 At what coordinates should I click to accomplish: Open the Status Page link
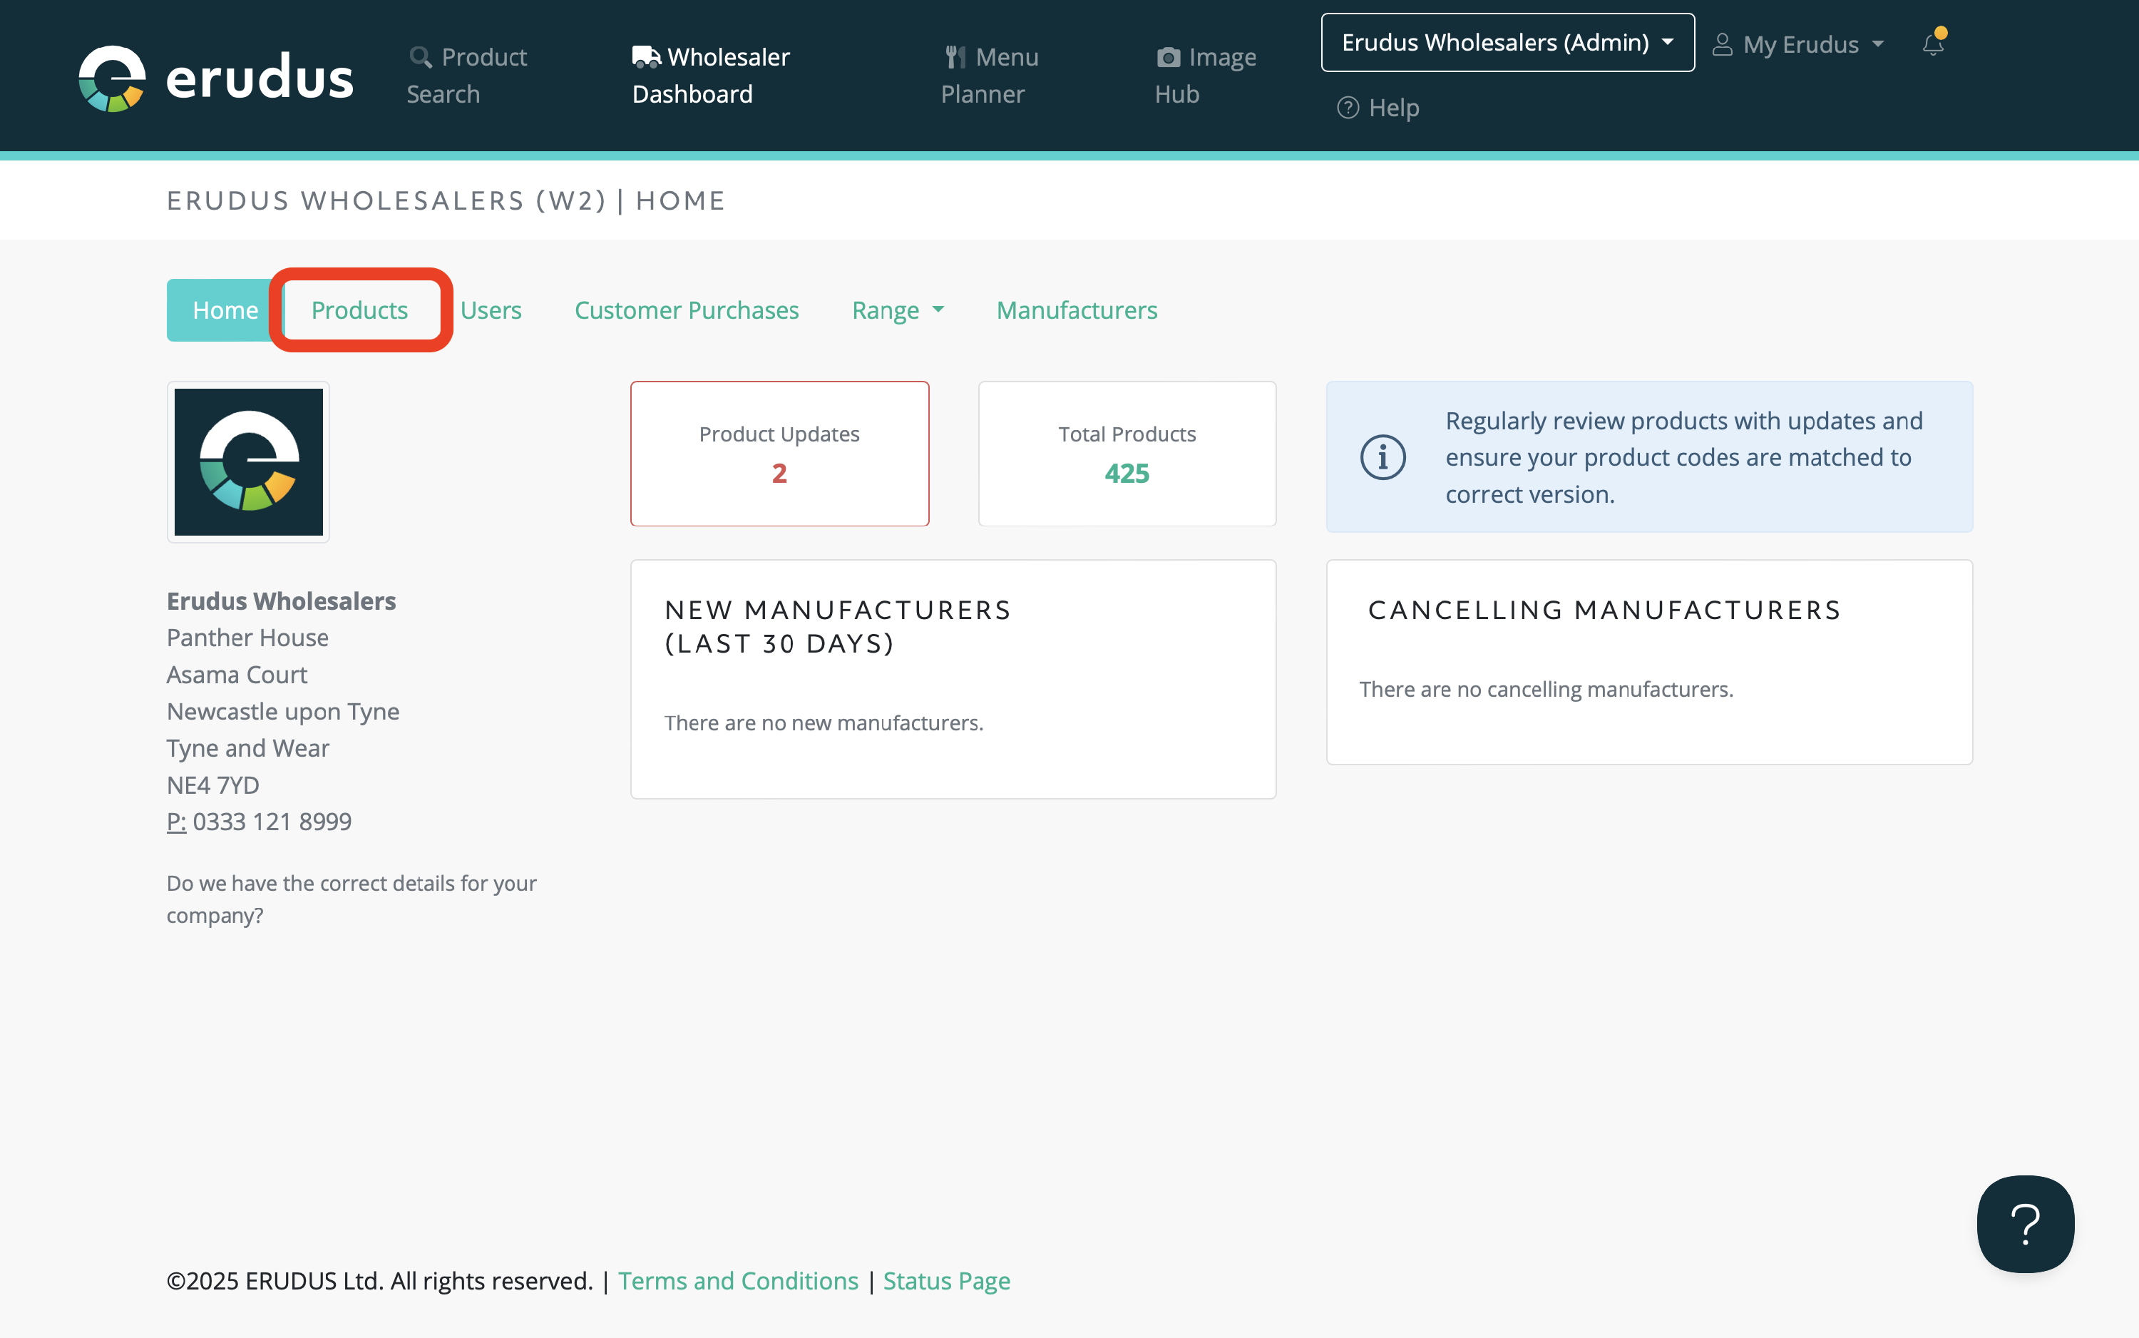click(x=947, y=1280)
